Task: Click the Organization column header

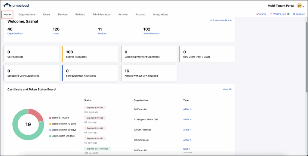Action: (x=141, y=100)
